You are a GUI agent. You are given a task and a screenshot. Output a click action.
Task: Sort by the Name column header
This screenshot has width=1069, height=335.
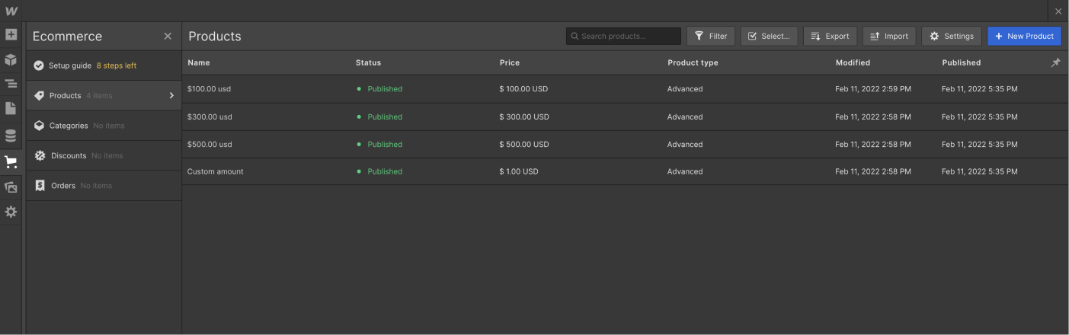(x=199, y=62)
